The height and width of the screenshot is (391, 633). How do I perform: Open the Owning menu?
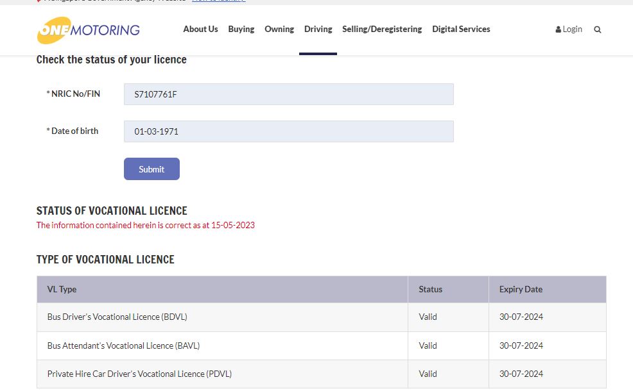point(279,29)
